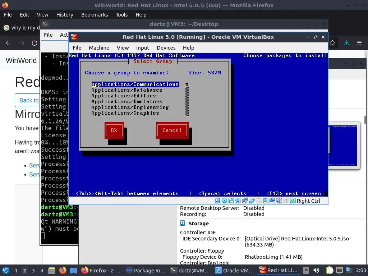The width and height of the screenshot is (368, 276).
Task: Open Devices menu in VirtualBox VM window
Action: coord(166,48)
